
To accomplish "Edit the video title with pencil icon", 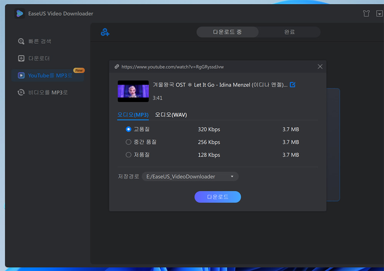I will [x=292, y=85].
